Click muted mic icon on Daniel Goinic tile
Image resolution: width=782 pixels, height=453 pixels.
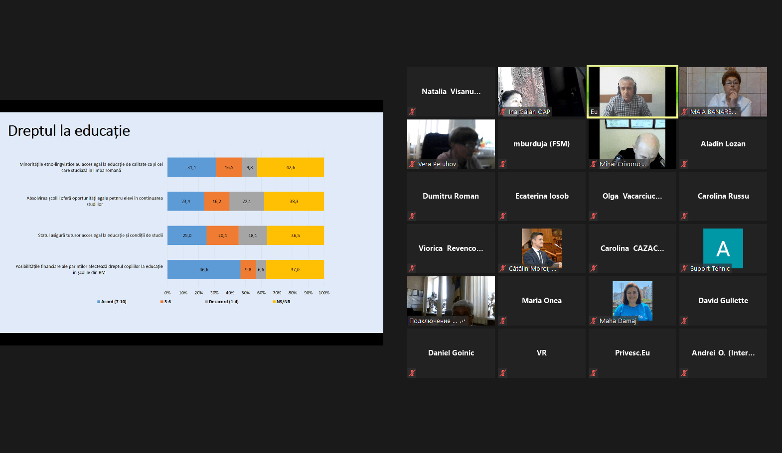(412, 373)
